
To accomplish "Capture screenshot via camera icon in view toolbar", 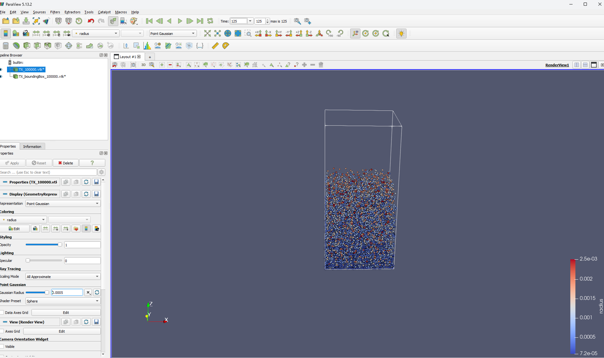I will 133,65.
